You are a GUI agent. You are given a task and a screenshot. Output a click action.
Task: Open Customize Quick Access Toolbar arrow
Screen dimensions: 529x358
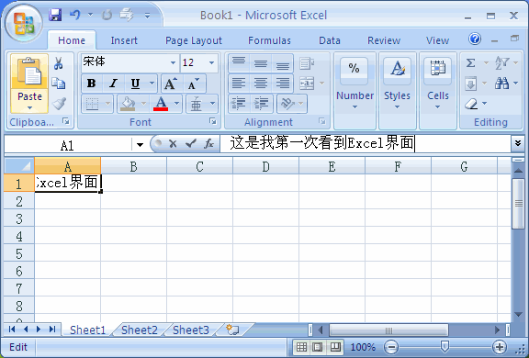click(x=148, y=16)
